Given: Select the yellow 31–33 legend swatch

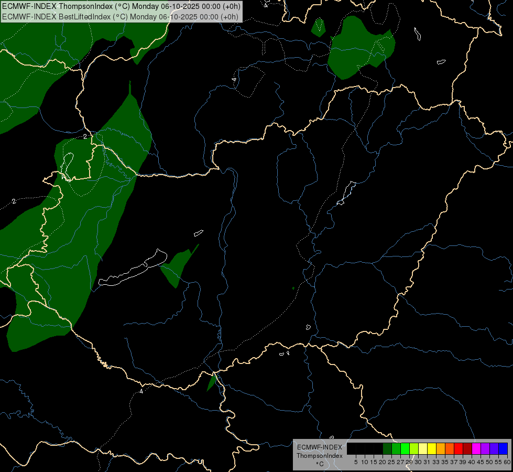Looking at the screenshot, I should (432, 449).
